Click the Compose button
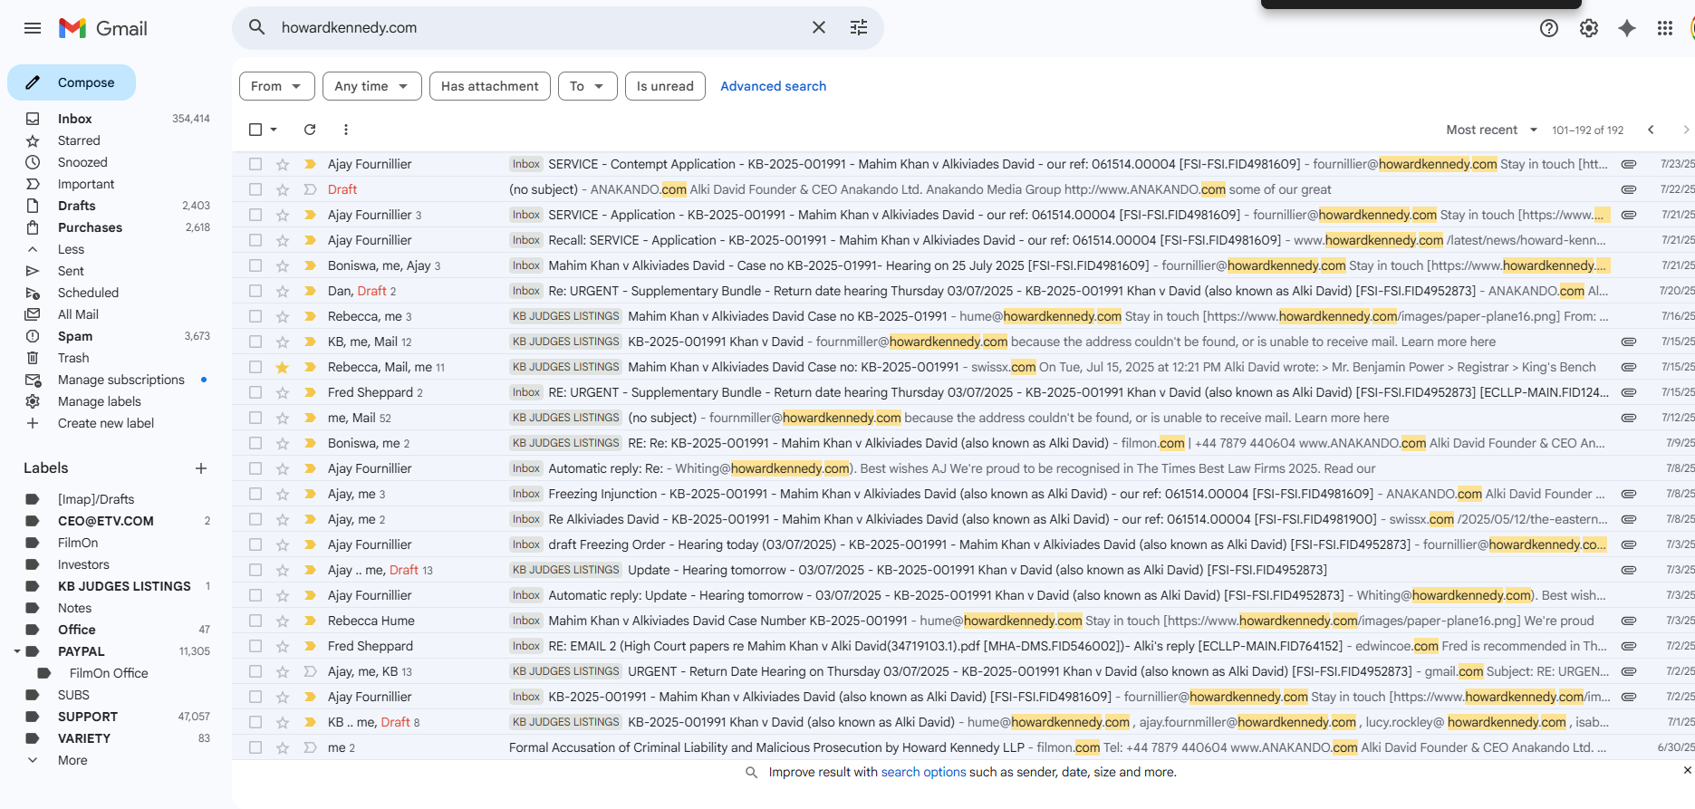The height and width of the screenshot is (809, 1695). point(72,82)
